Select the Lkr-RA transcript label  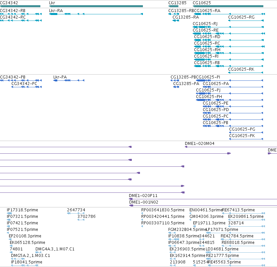[x=56, y=11]
